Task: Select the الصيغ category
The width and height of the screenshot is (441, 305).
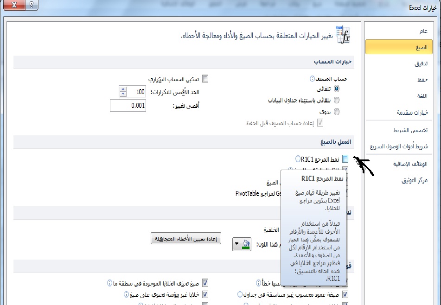Action: point(399,47)
